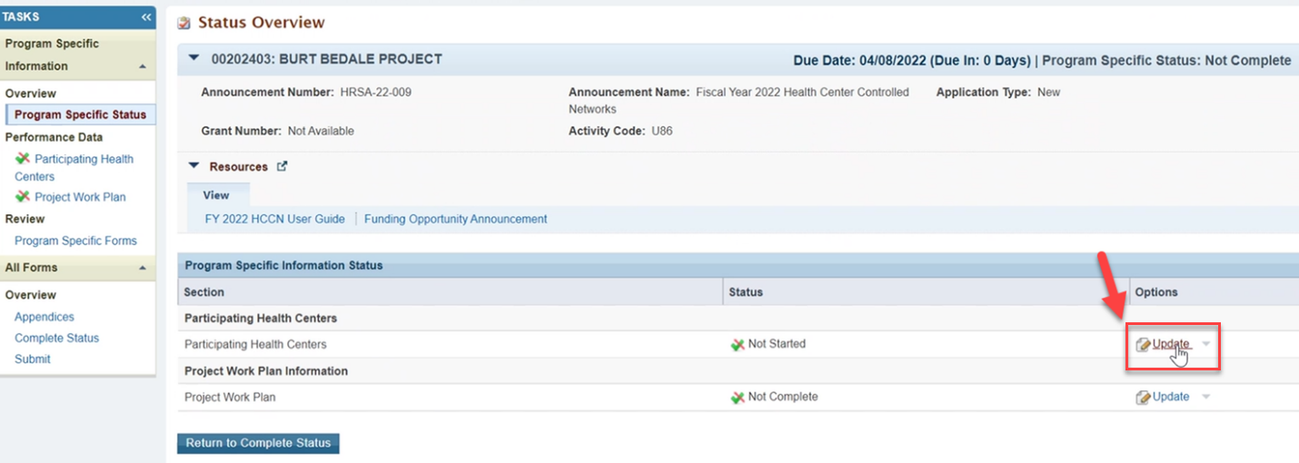1299x463 pixels.
Task: Click edit pencil icon for Participating Health Centers
Action: click(1143, 344)
